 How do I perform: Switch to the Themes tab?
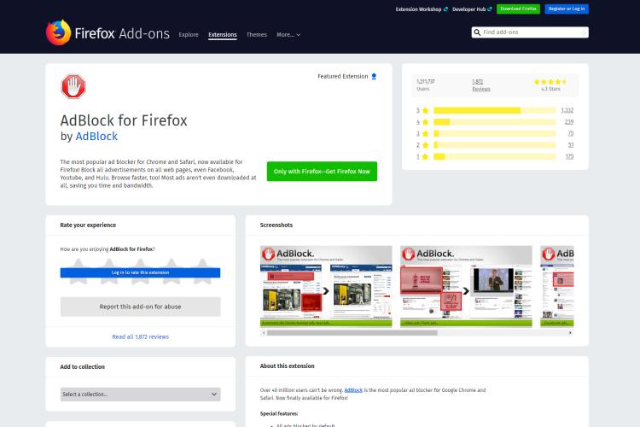tap(257, 35)
